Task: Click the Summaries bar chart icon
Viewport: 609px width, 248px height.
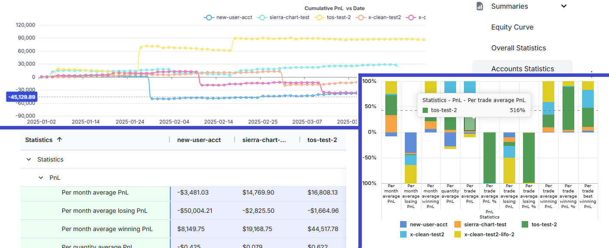Action: pos(480,6)
